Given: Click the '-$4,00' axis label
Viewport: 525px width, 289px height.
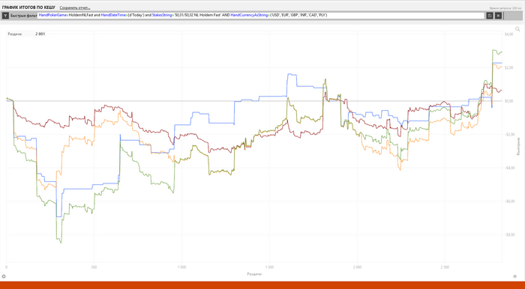Looking at the screenshot, I should pos(508,168).
